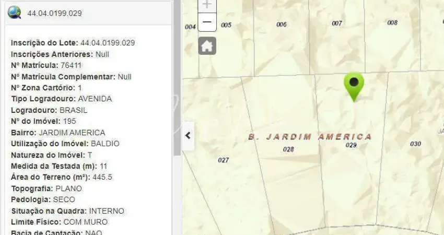Click the globe icon in panel header
Screen dimensions: 444x235
[14, 13]
